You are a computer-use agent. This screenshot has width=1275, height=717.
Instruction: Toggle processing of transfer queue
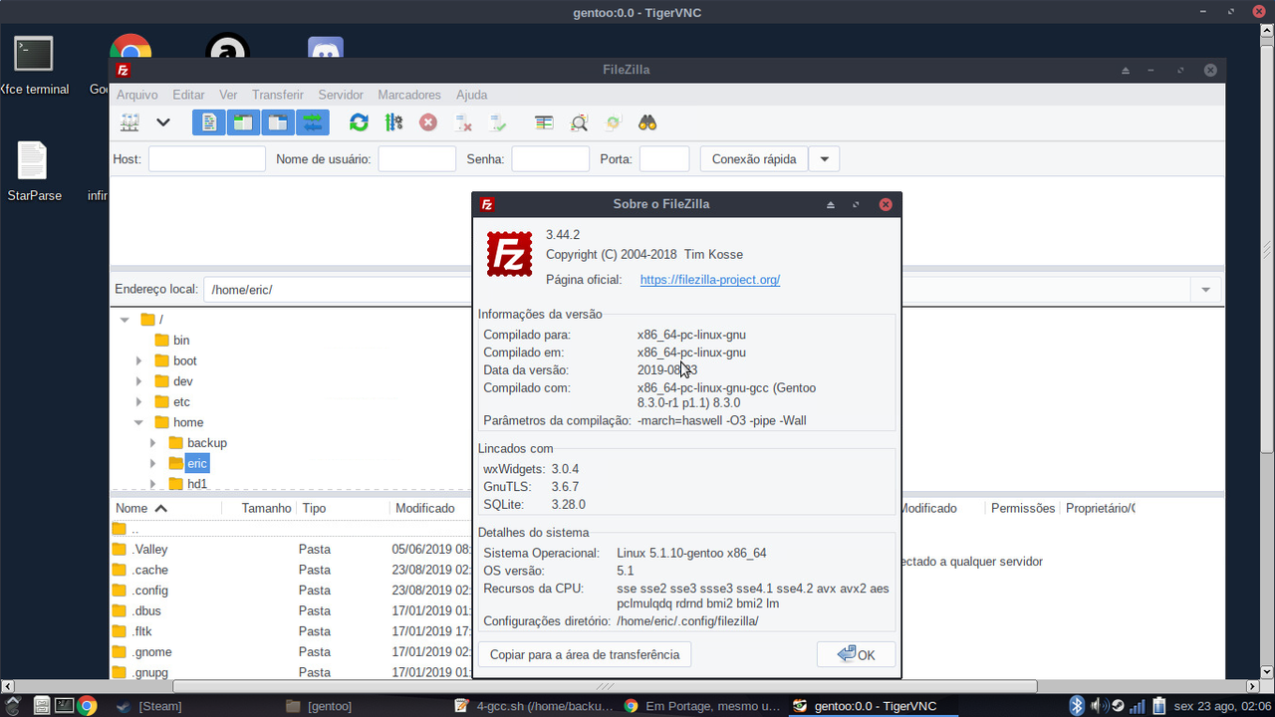click(x=393, y=122)
